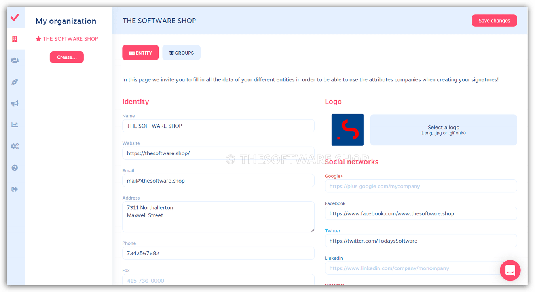Select the ENTITY tab
This screenshot has height=292, width=535.
click(140, 52)
